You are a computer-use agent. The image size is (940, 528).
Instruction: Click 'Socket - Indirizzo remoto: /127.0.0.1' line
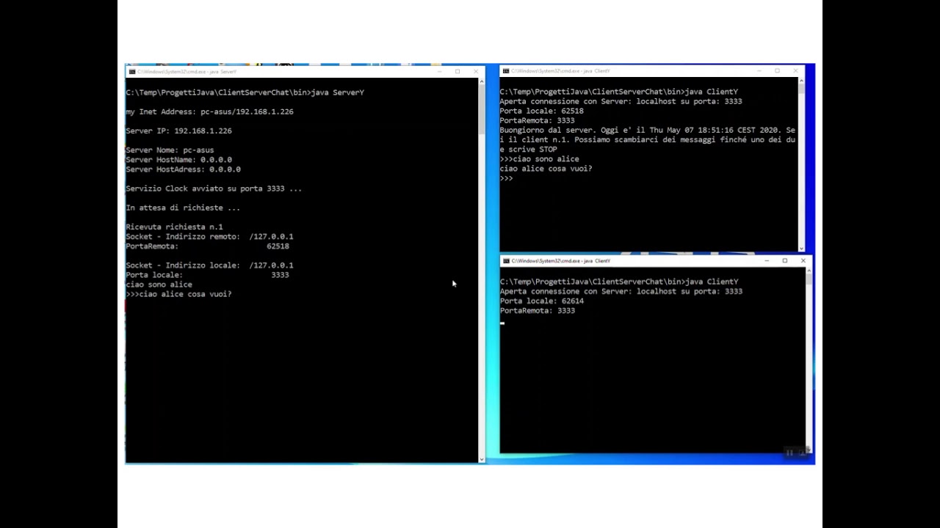point(210,236)
